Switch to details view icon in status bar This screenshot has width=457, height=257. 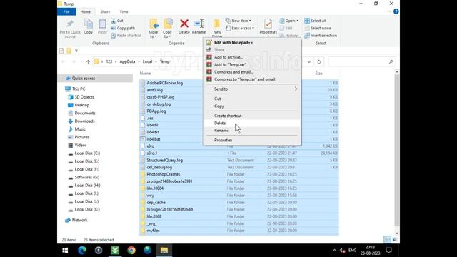coord(387,240)
